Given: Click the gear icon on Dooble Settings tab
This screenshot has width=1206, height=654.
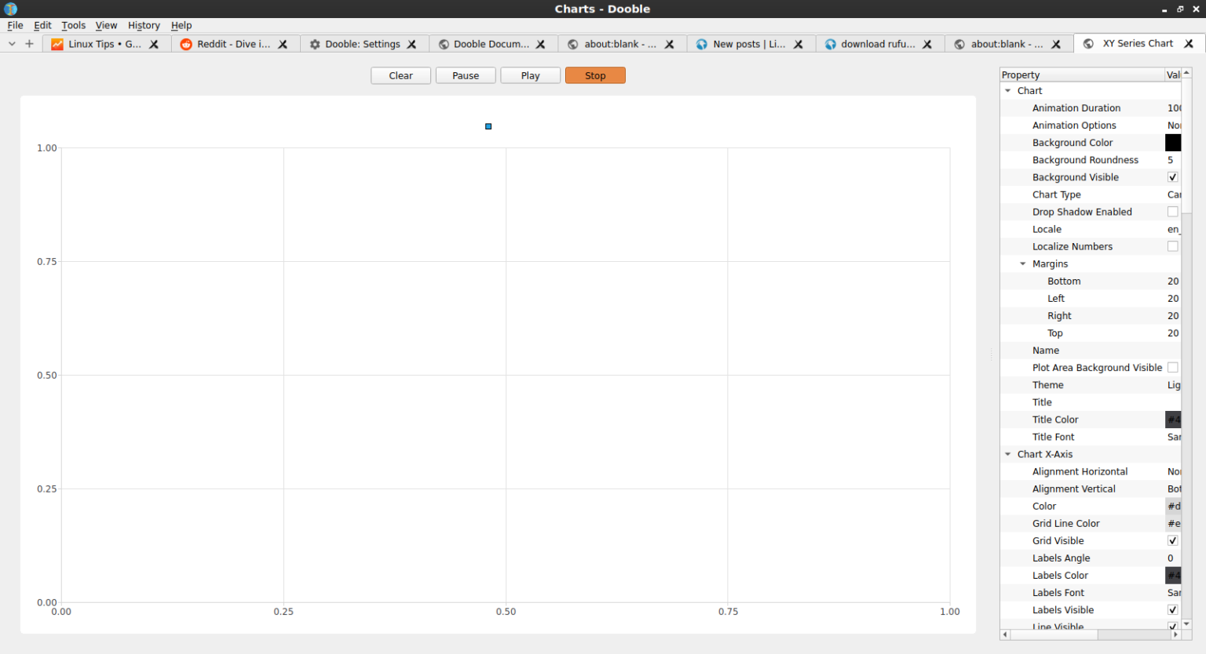Looking at the screenshot, I should 315,45.
